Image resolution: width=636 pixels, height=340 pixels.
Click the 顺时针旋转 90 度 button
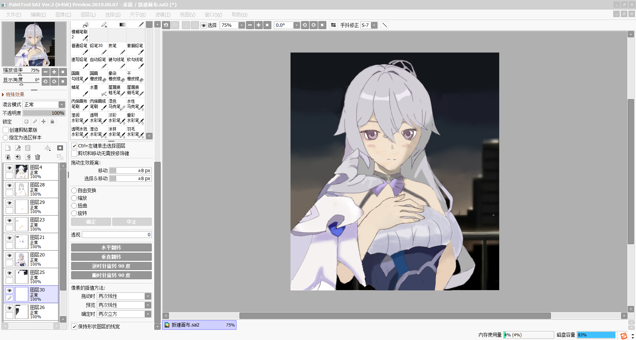(111, 275)
